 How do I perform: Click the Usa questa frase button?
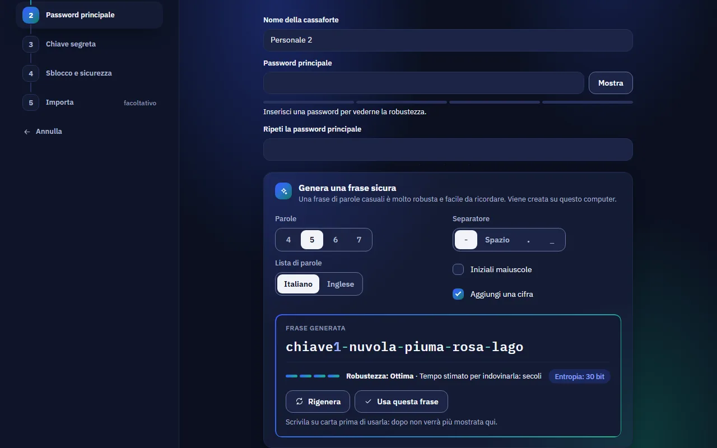tap(401, 402)
